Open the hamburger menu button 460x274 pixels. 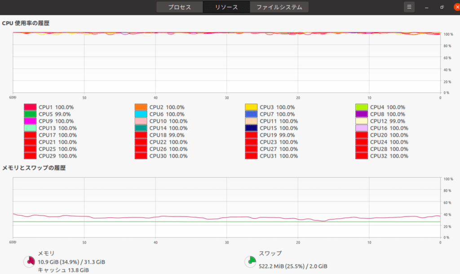click(409, 7)
